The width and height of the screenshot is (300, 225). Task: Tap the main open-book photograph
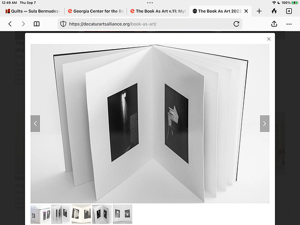(150, 124)
